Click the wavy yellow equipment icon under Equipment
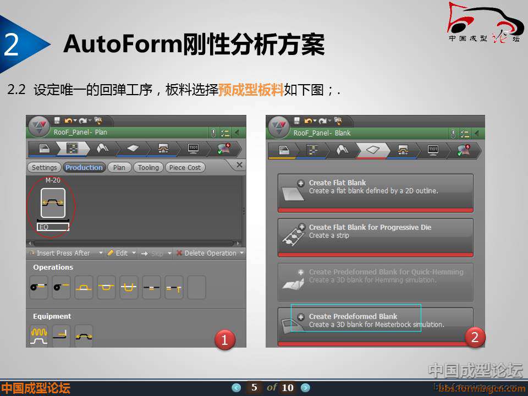This screenshot has height=396, width=528. 38,335
